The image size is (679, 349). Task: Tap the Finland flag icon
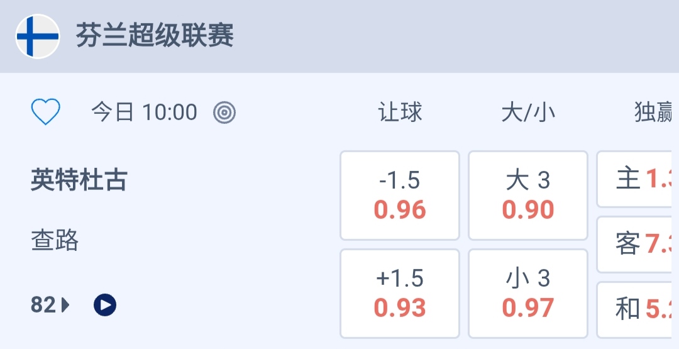tap(38, 36)
